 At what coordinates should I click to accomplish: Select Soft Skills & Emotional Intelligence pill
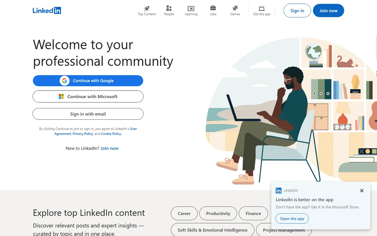[x=212, y=230]
